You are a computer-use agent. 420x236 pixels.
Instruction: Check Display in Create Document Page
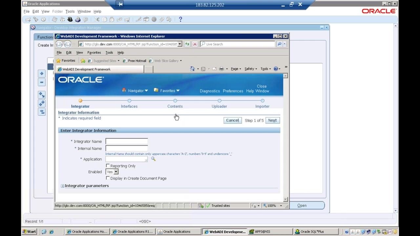108,178
